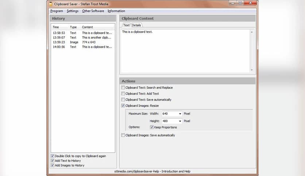This screenshot has width=305, height=176.
Task: Switch to the Details tab
Action: point(136,25)
